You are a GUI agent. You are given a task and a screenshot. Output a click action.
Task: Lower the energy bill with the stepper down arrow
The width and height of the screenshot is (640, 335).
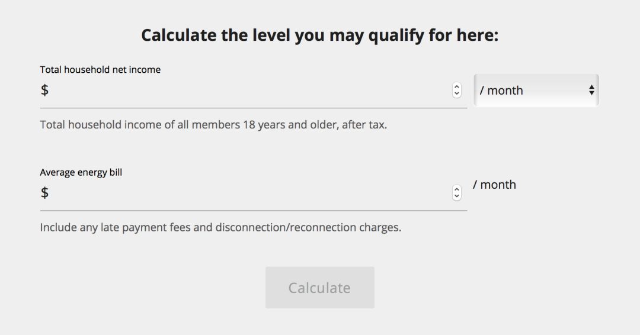(x=457, y=197)
